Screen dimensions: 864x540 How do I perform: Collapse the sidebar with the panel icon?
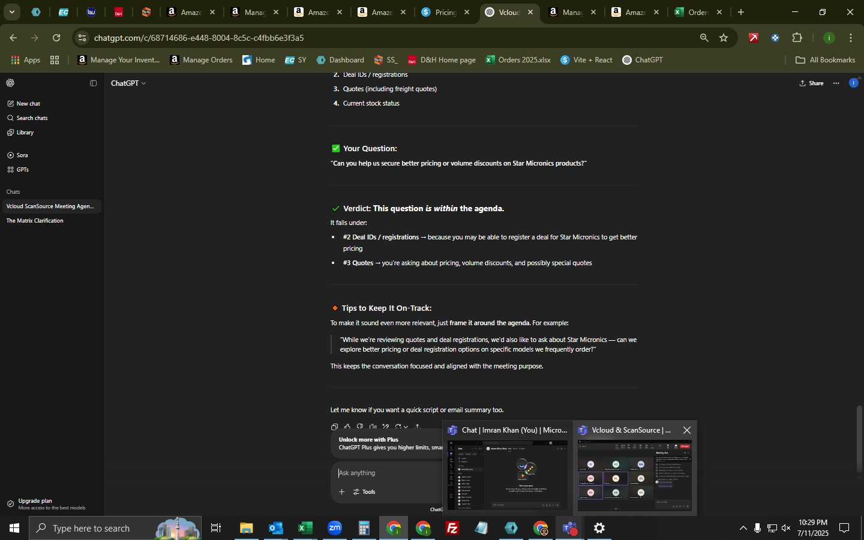pos(93,83)
